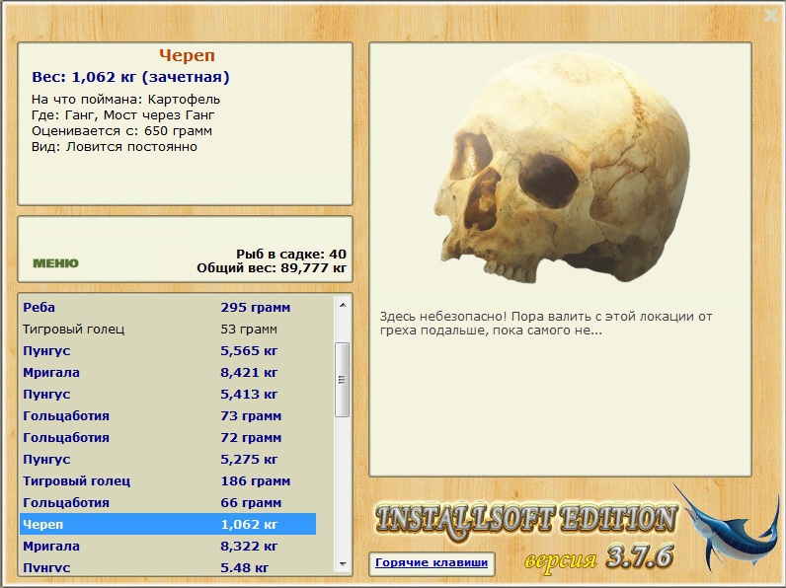The width and height of the screenshot is (786, 588).
Task: Select the Мригала 8,421 кг row
Action: (168, 372)
